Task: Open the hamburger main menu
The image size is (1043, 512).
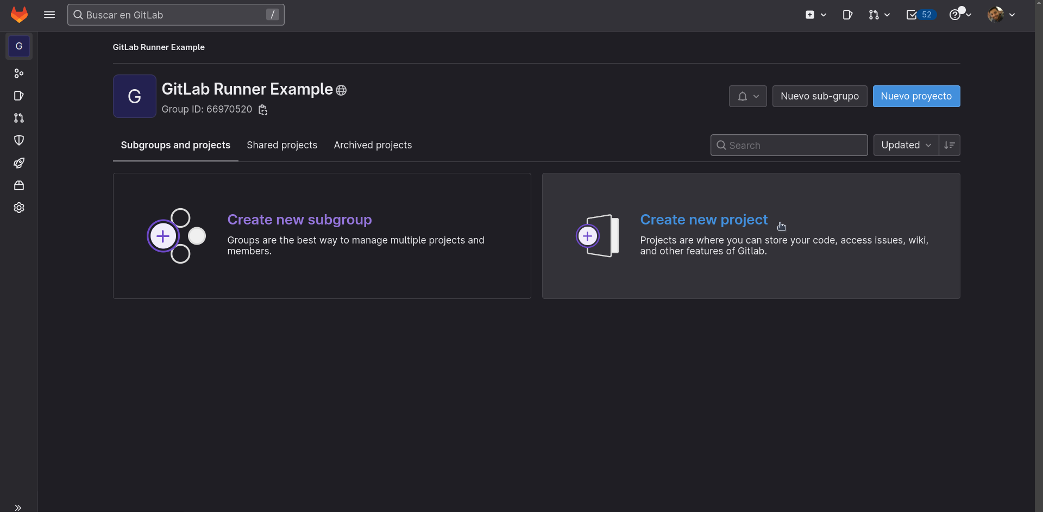Action: point(49,15)
